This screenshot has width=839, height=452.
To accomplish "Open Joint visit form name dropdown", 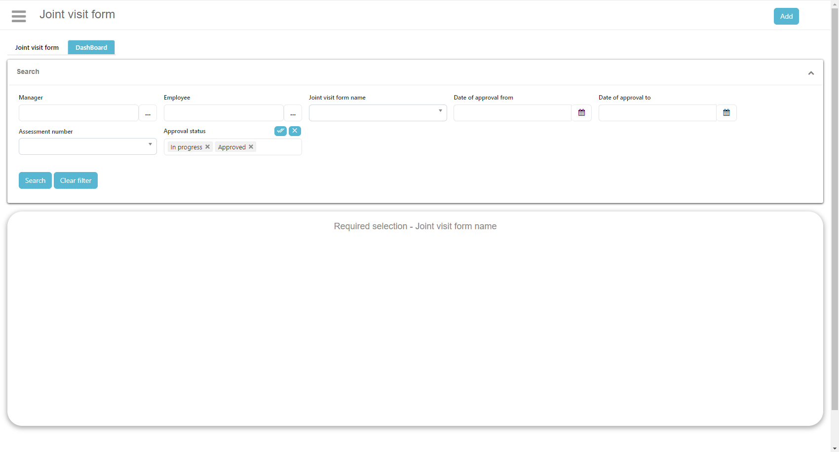I will (x=378, y=113).
